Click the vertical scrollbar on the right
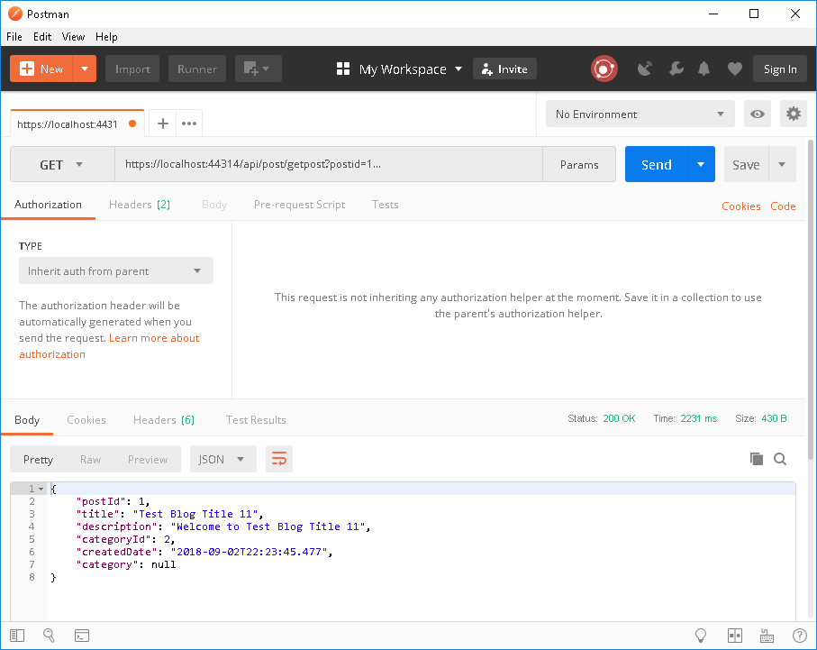Viewport: 817px width, 650px height. 811,300
